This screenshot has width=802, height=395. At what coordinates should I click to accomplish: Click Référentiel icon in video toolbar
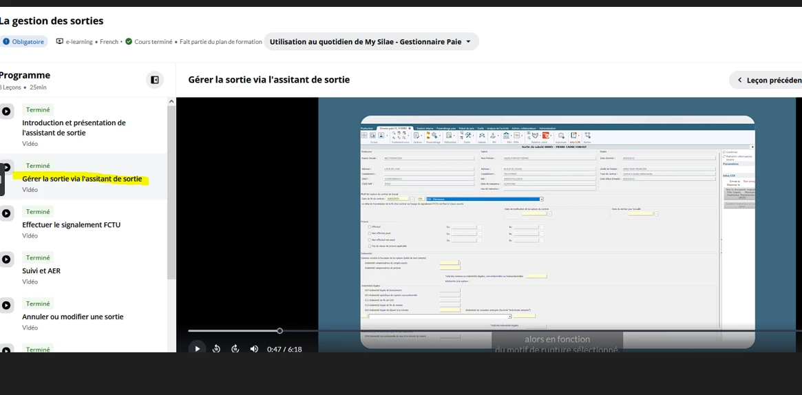pyautogui.click(x=449, y=136)
